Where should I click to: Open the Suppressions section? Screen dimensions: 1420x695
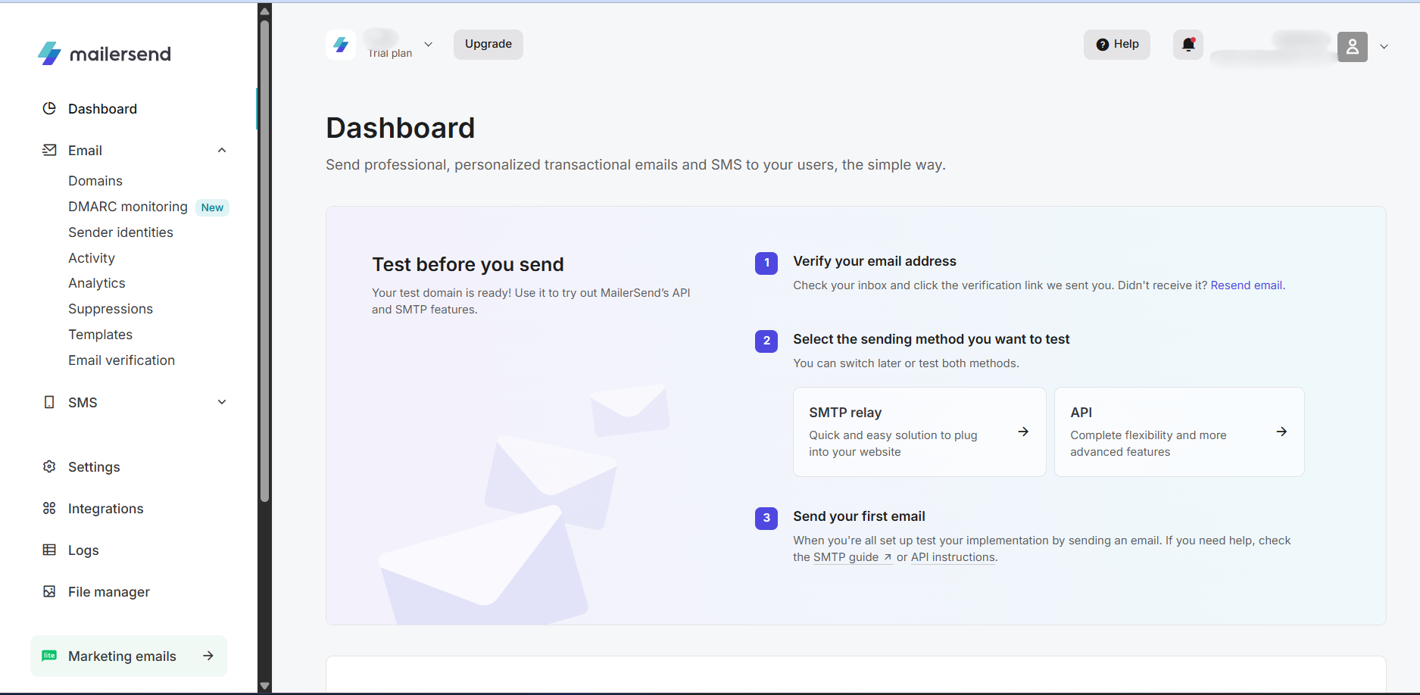[x=111, y=309]
